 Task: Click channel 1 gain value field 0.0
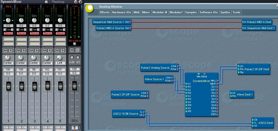tap(8, 26)
